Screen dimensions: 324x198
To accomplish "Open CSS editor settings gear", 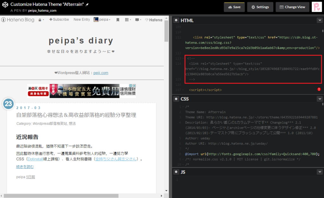I will point(176,99).
